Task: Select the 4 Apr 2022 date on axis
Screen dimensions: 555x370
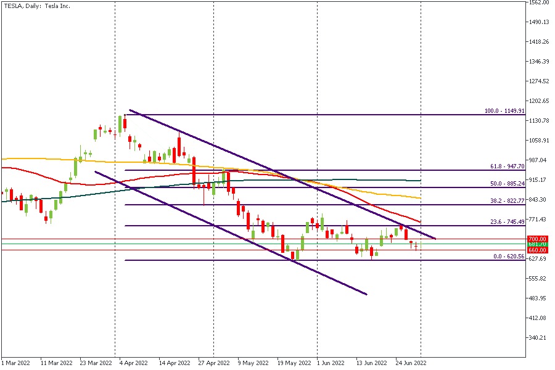Action: [x=133, y=363]
